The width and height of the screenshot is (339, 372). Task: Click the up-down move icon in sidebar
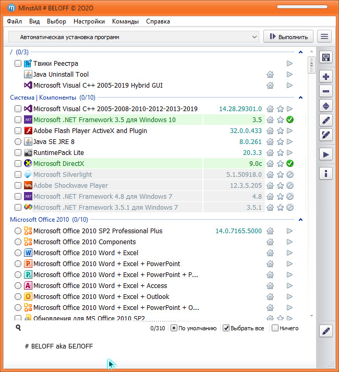click(x=326, y=106)
